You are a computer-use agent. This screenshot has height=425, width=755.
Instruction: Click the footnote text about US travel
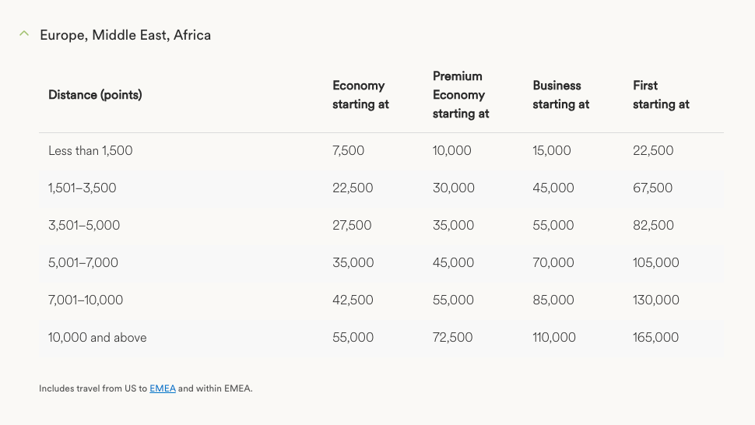(93, 388)
